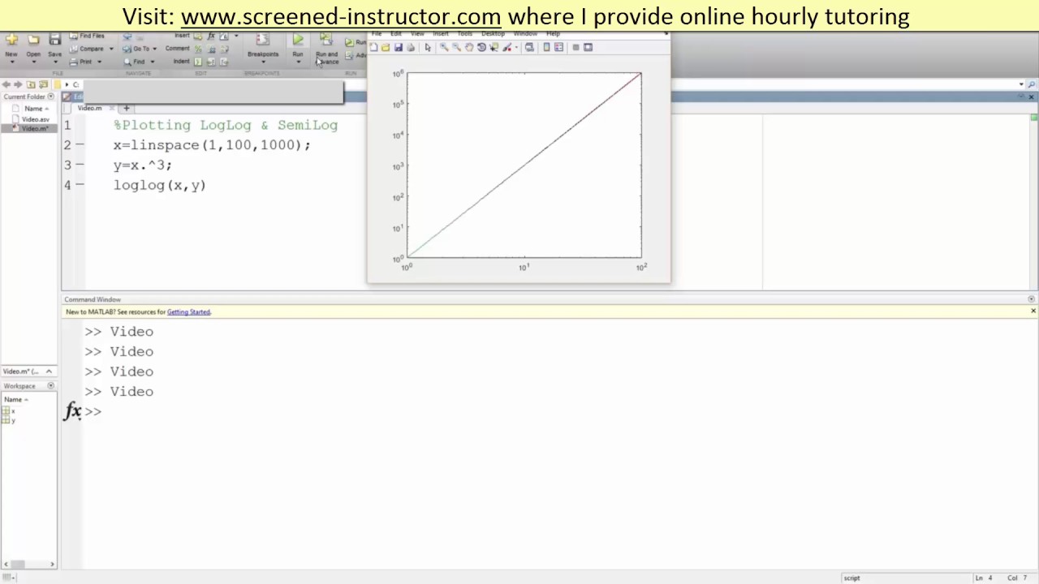Click the Current Folder horizontal scrollbar
This screenshot has height=584, width=1039.
click(x=29, y=564)
